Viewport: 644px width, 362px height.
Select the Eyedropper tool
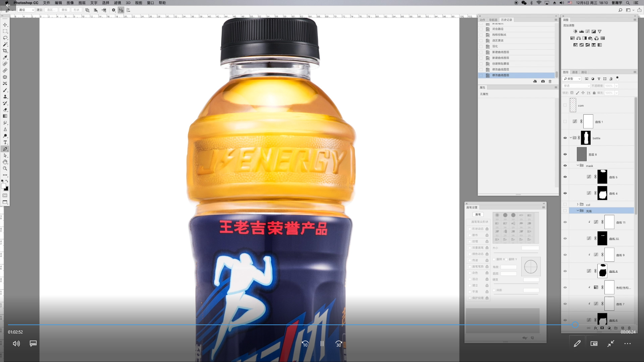pos(5,57)
